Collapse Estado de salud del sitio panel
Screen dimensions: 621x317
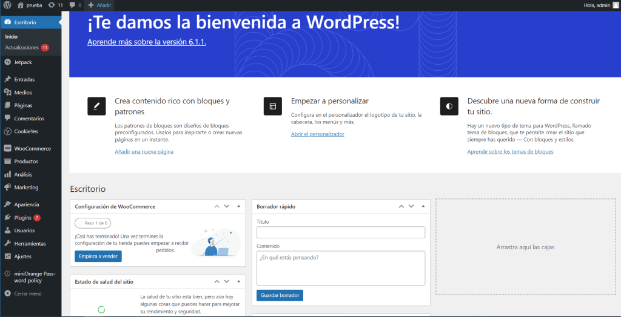(x=238, y=282)
